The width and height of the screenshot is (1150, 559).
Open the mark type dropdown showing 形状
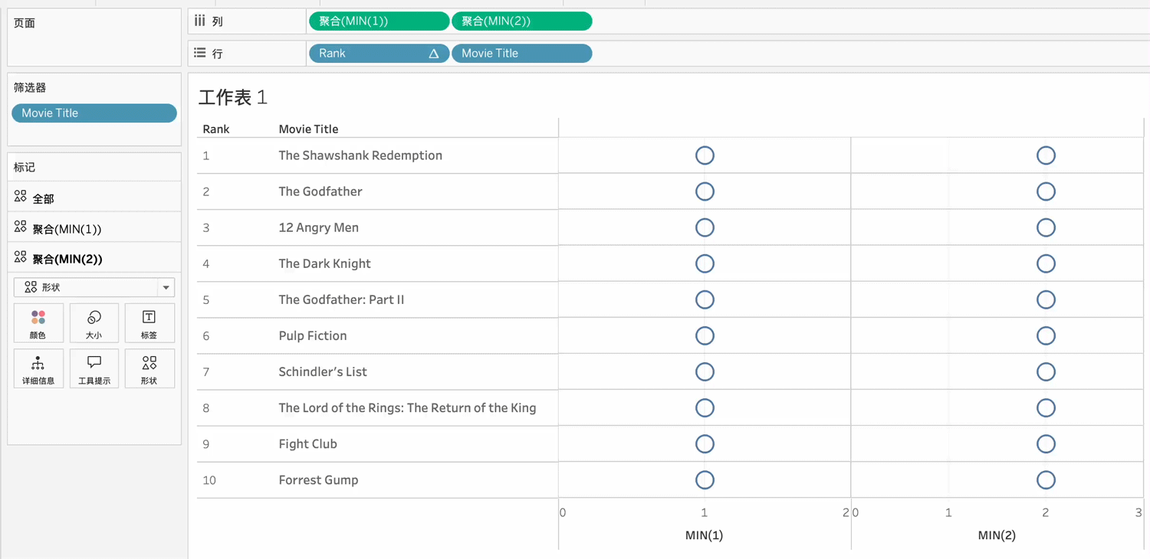point(94,287)
